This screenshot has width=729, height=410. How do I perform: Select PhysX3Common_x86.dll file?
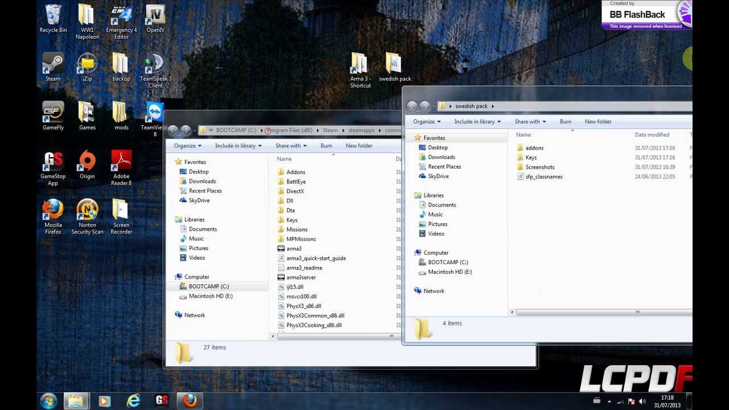point(315,315)
